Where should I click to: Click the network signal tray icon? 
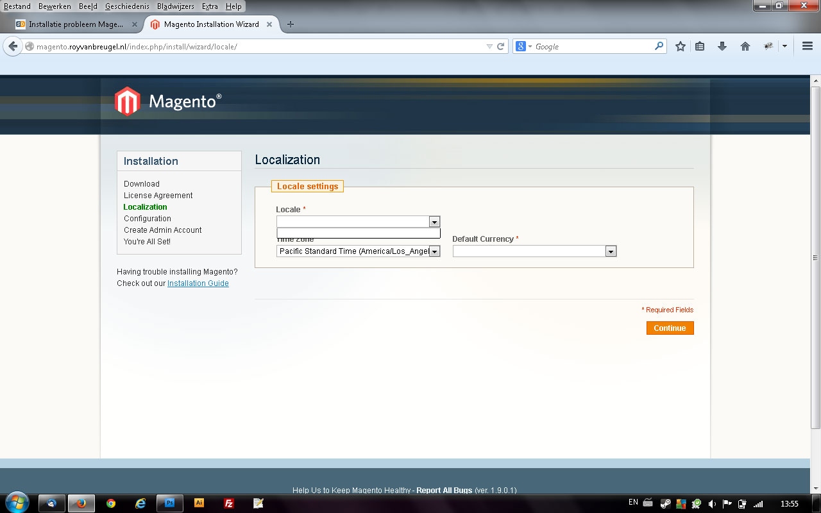click(759, 503)
